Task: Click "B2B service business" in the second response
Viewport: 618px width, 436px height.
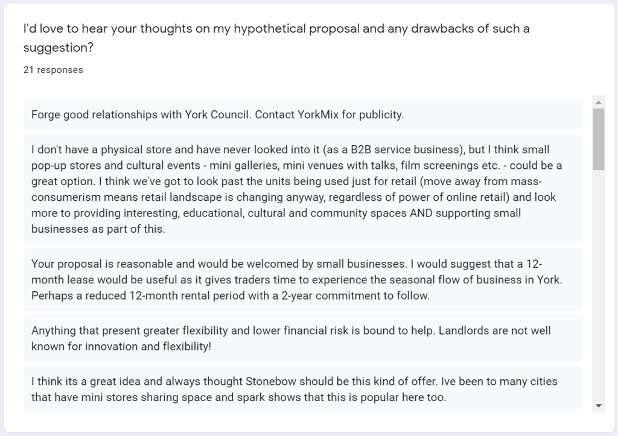Action: (410, 150)
